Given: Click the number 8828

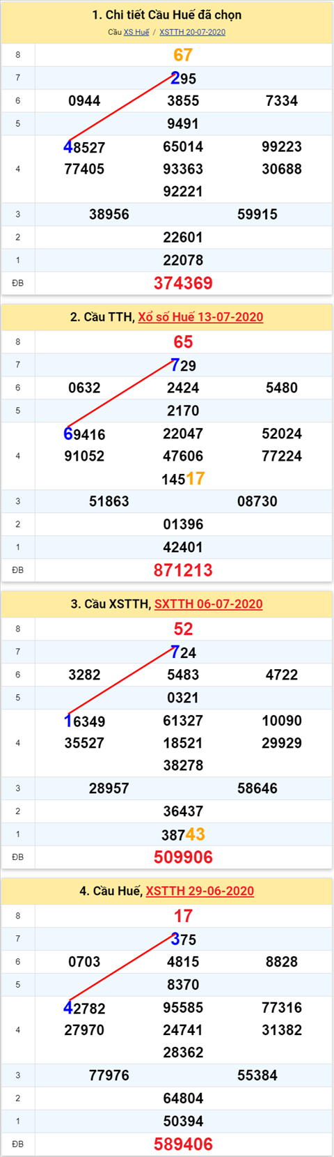Looking at the screenshot, I should pos(282,963).
